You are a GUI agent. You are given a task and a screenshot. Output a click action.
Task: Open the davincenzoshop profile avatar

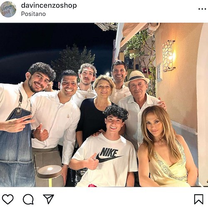point(8,9)
